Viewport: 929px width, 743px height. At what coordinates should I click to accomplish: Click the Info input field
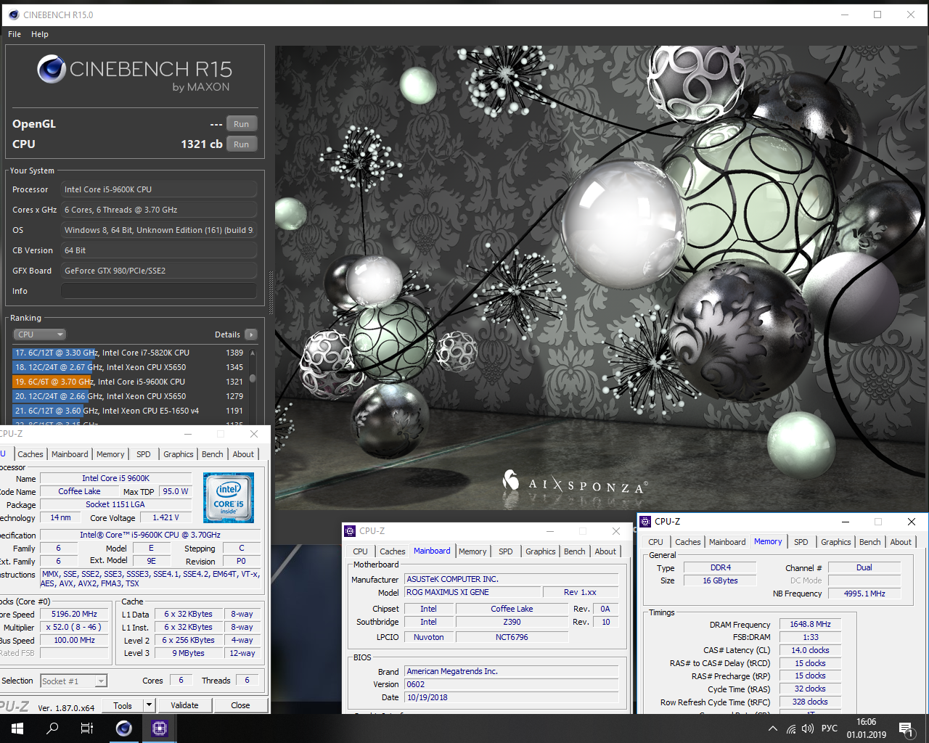159,291
